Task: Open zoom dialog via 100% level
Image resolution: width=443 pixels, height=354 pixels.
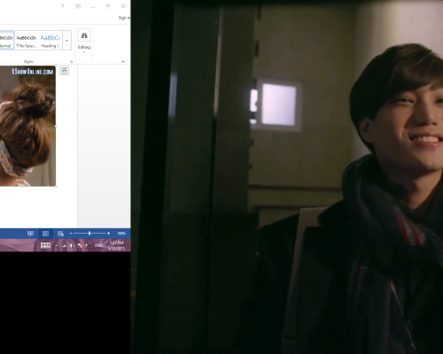Action: tap(121, 234)
